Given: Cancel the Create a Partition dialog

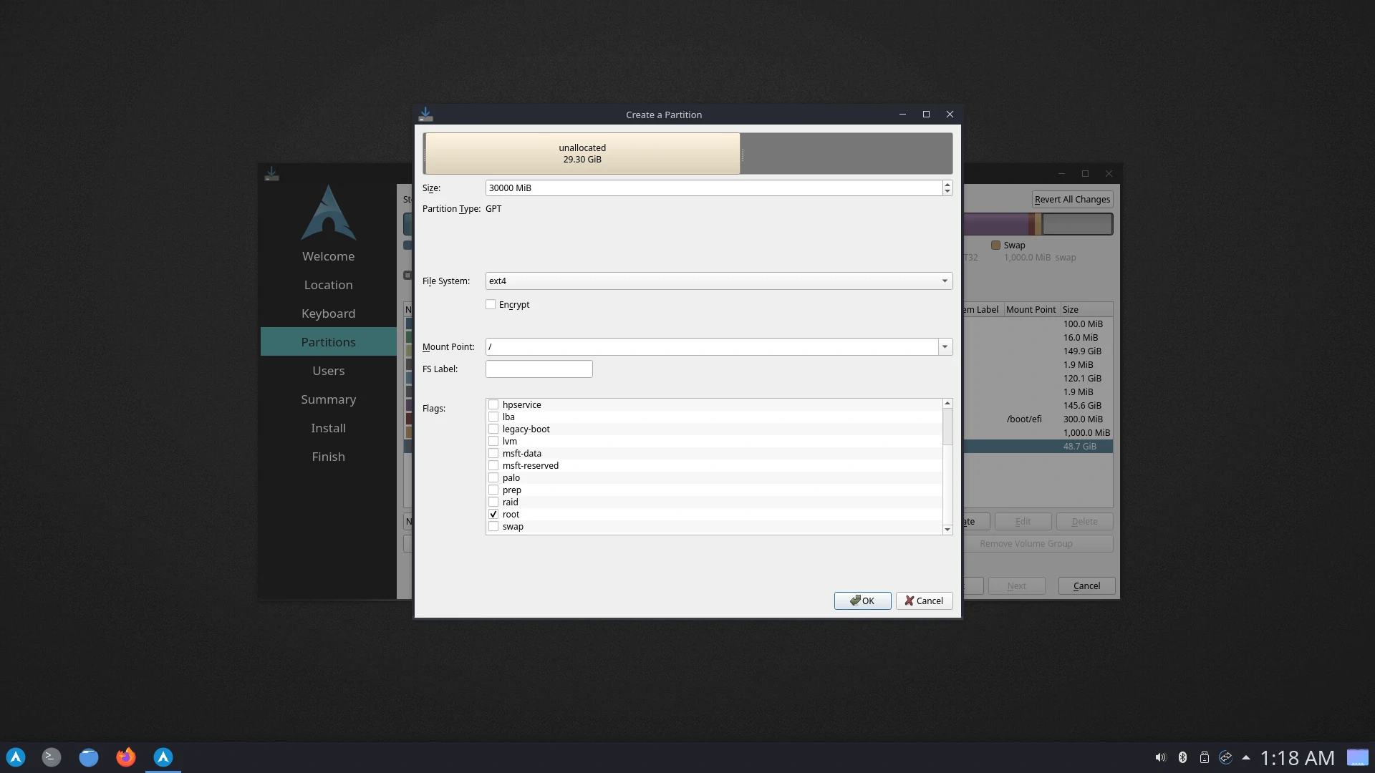Looking at the screenshot, I should pyautogui.click(x=924, y=601).
